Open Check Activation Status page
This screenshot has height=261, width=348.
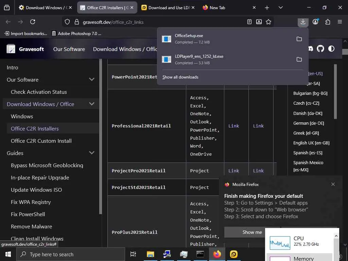(x=39, y=92)
